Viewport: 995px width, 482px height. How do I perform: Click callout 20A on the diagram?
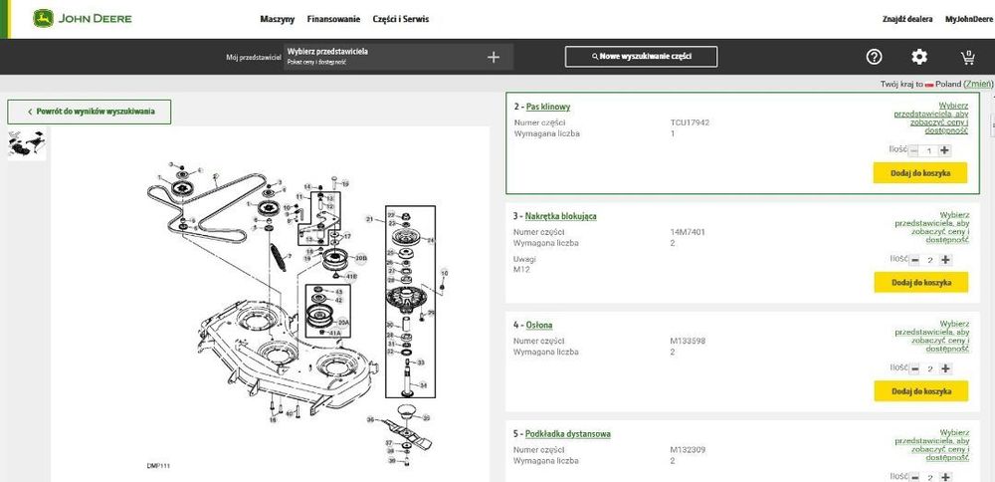coord(343,322)
